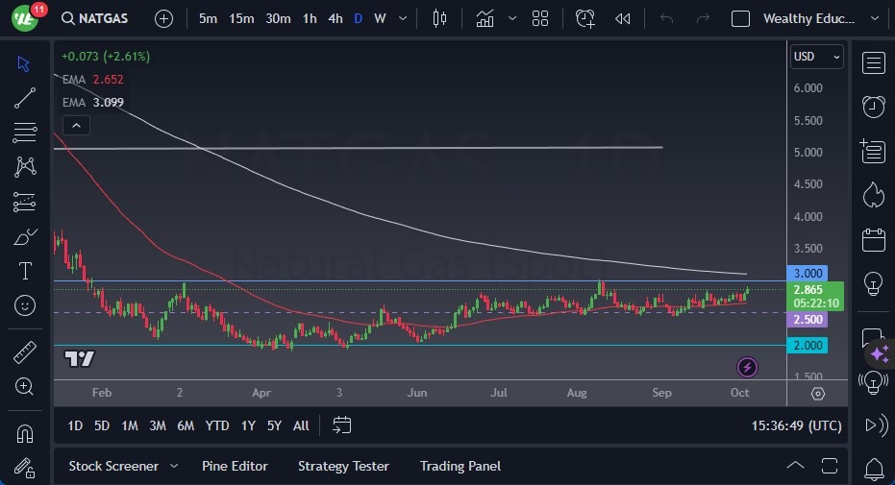
Task: Open the text annotation tool
Action: coord(25,271)
